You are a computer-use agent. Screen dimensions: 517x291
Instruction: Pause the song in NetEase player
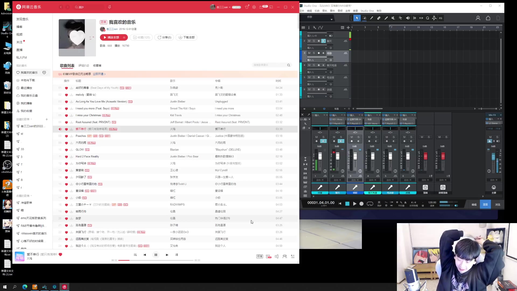pyautogui.click(x=156, y=255)
